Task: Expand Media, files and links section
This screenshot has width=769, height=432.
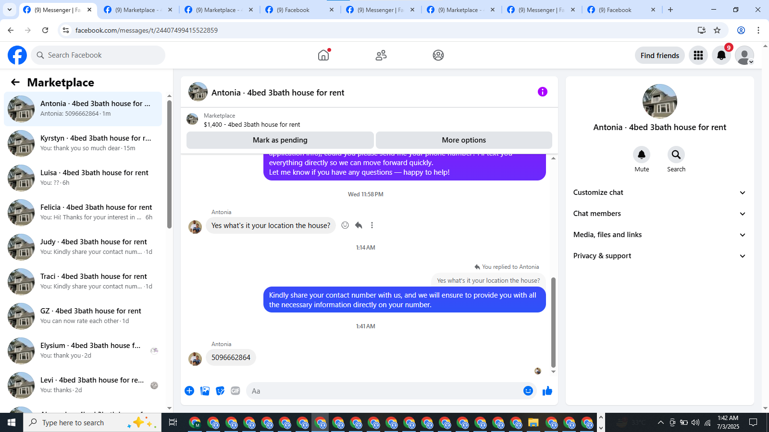Action: click(x=659, y=235)
